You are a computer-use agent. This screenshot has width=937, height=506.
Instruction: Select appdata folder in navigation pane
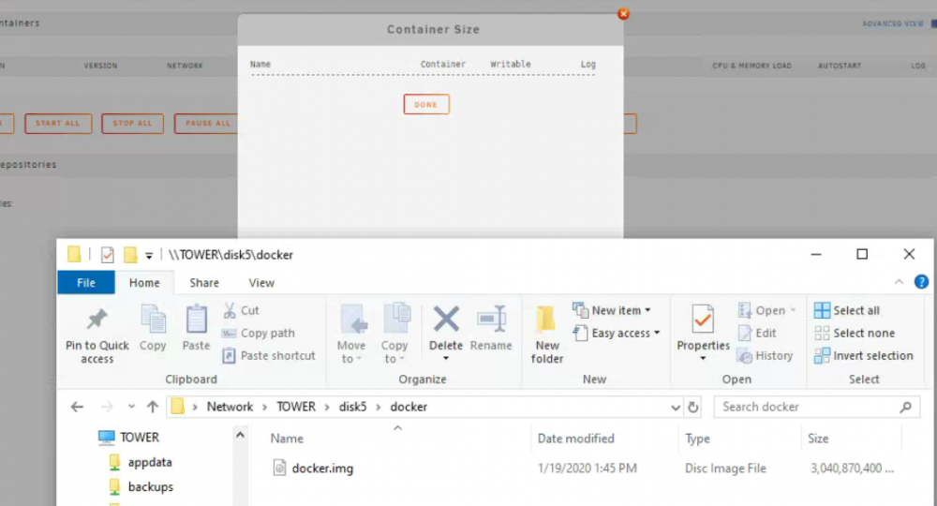(149, 462)
